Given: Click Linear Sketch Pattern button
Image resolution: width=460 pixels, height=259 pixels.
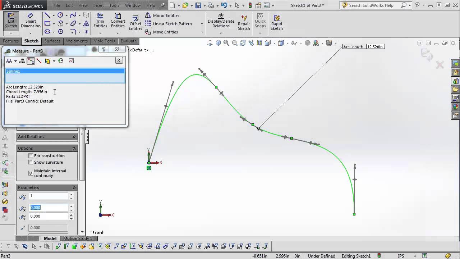Looking at the screenshot, I should point(169,24).
